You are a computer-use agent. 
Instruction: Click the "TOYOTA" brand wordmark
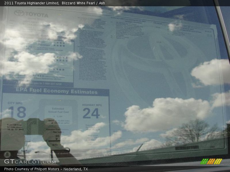37,15
